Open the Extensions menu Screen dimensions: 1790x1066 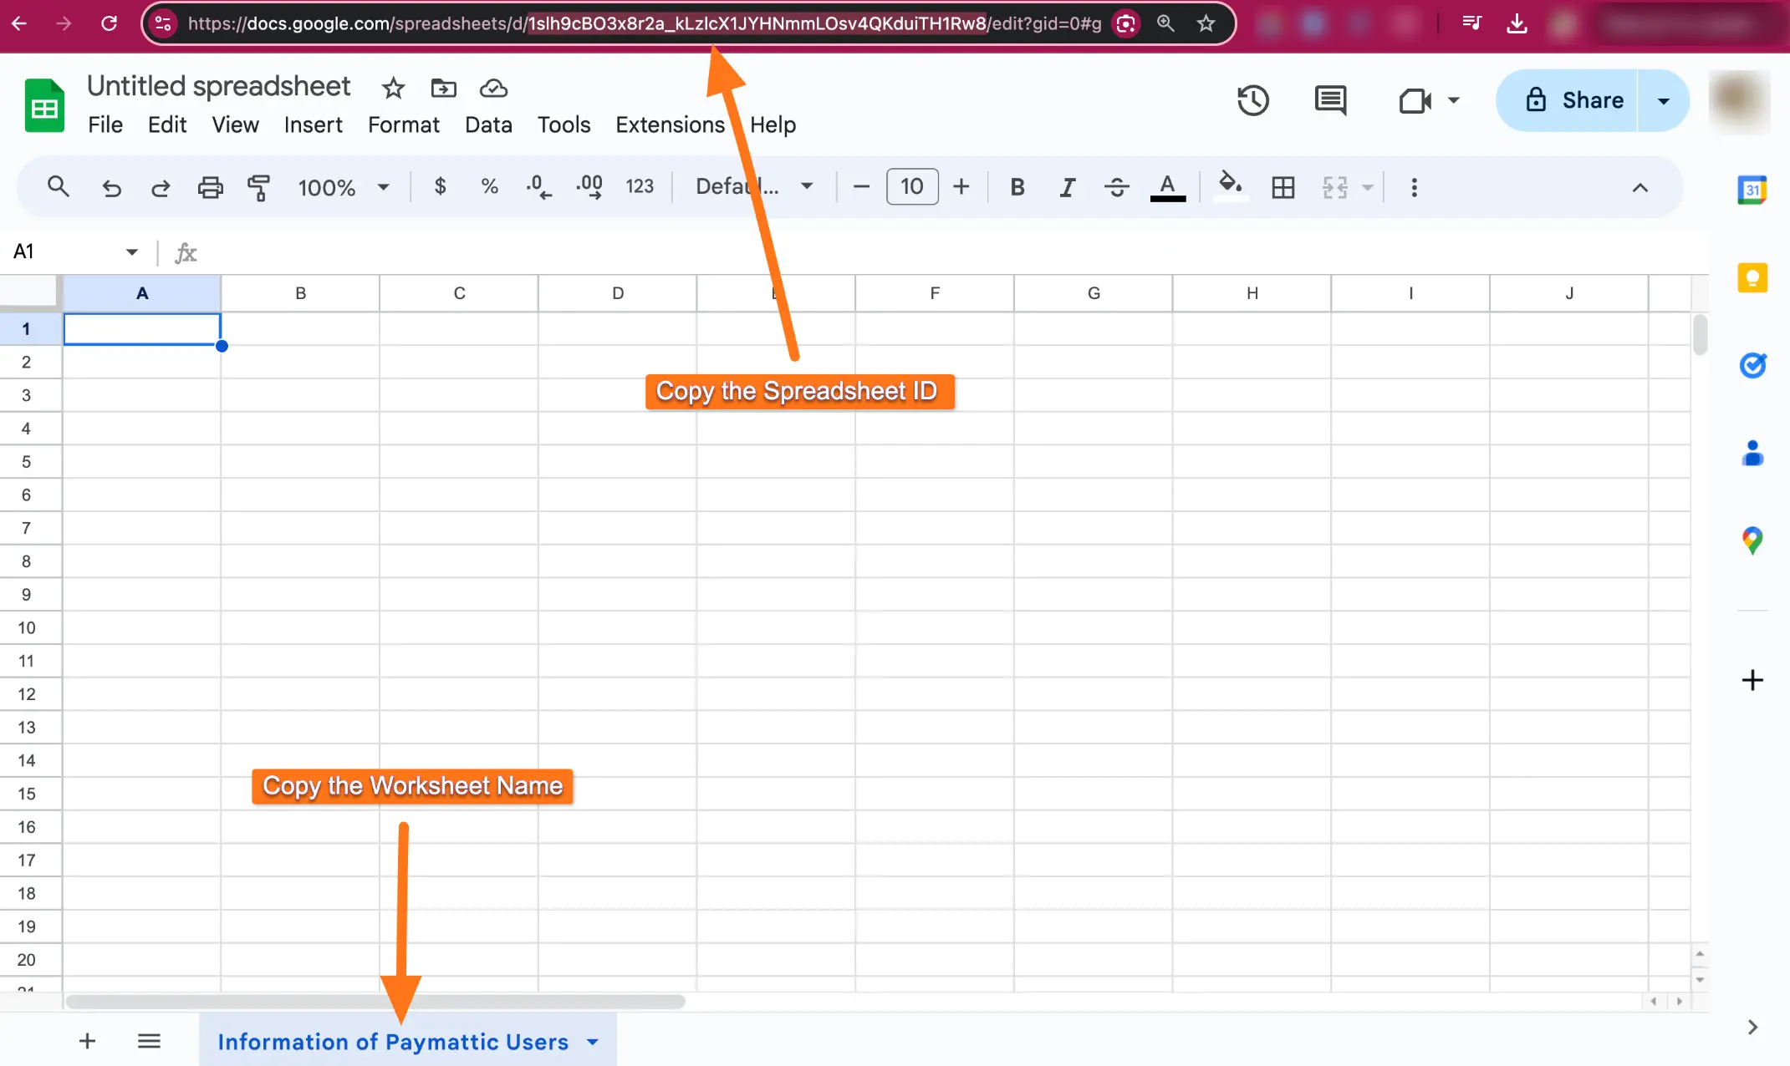tap(670, 124)
